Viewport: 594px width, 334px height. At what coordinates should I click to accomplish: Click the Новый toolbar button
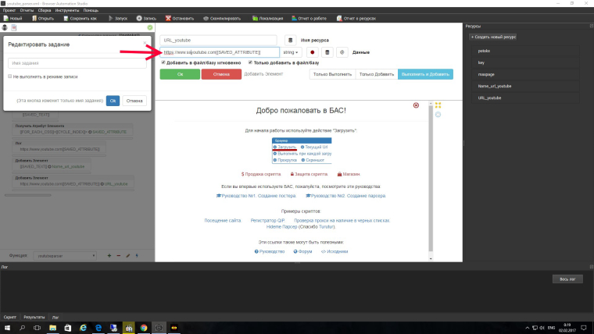click(x=13, y=18)
